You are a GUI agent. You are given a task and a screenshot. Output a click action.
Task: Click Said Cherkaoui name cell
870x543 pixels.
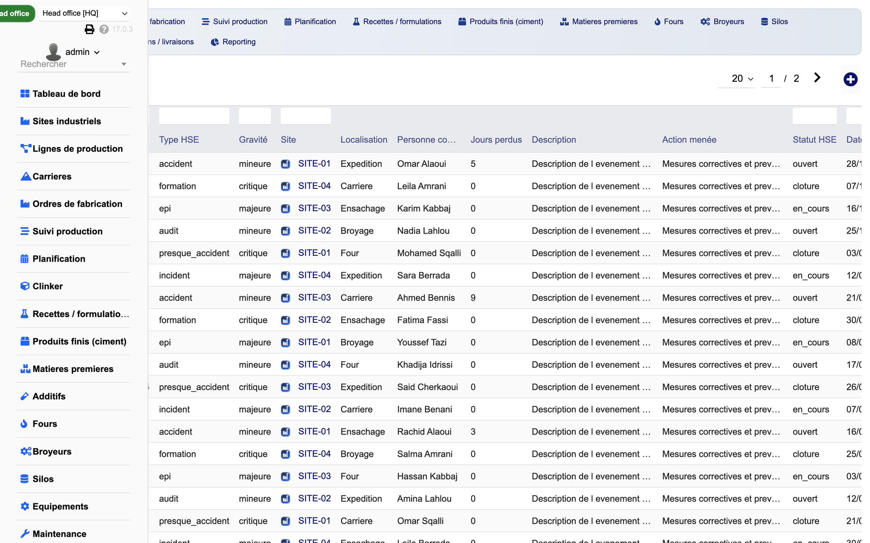[x=427, y=387]
